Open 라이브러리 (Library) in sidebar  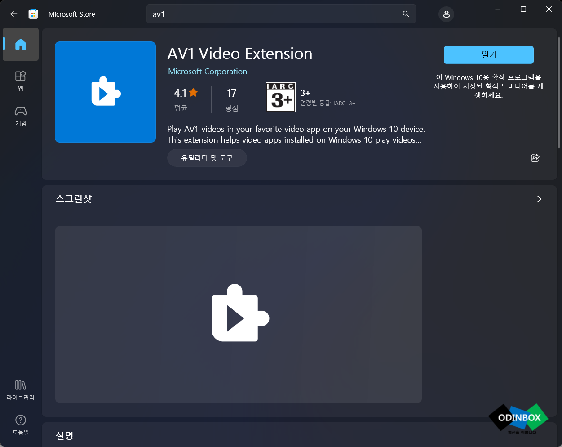pyautogui.click(x=21, y=390)
